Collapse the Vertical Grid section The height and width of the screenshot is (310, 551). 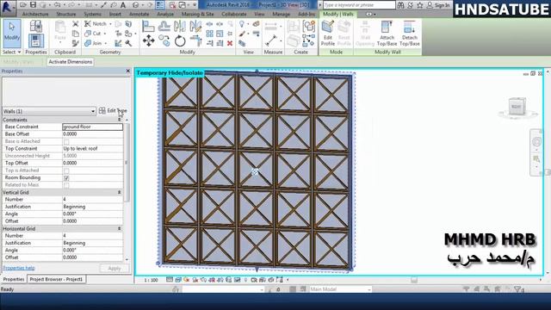119,192
